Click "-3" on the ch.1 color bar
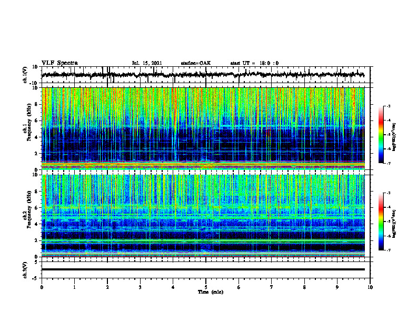The image size is (417, 322). pyautogui.click(x=388, y=106)
